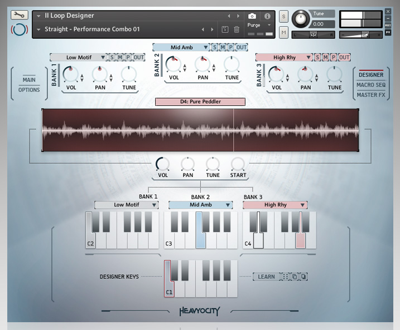Mute Bank 2 Mid Amb
The image size is (400, 330).
point(223,47)
